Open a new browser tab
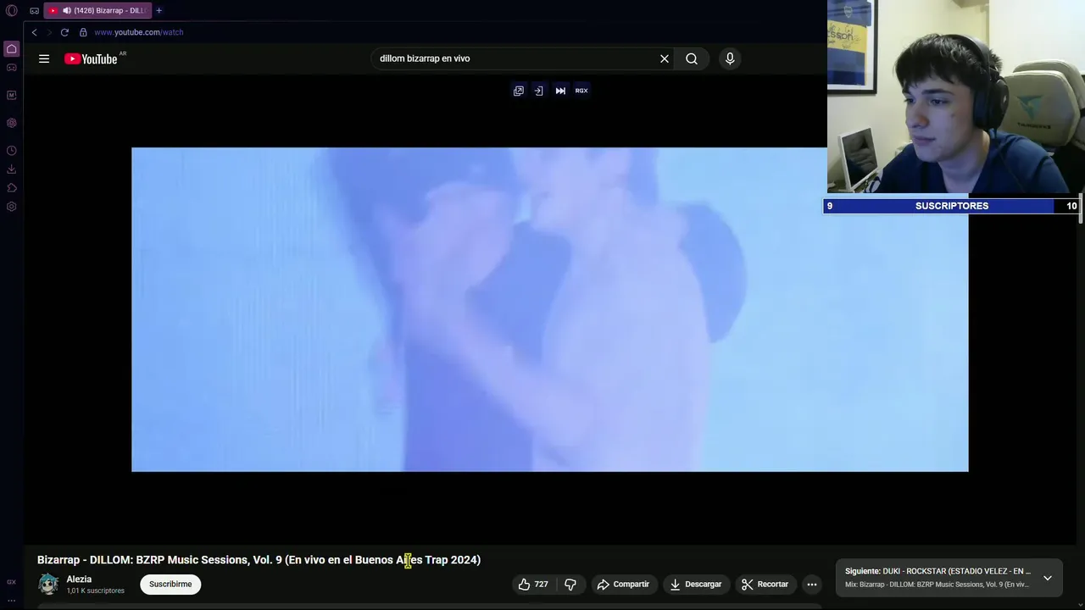1085x610 pixels. [x=159, y=11]
